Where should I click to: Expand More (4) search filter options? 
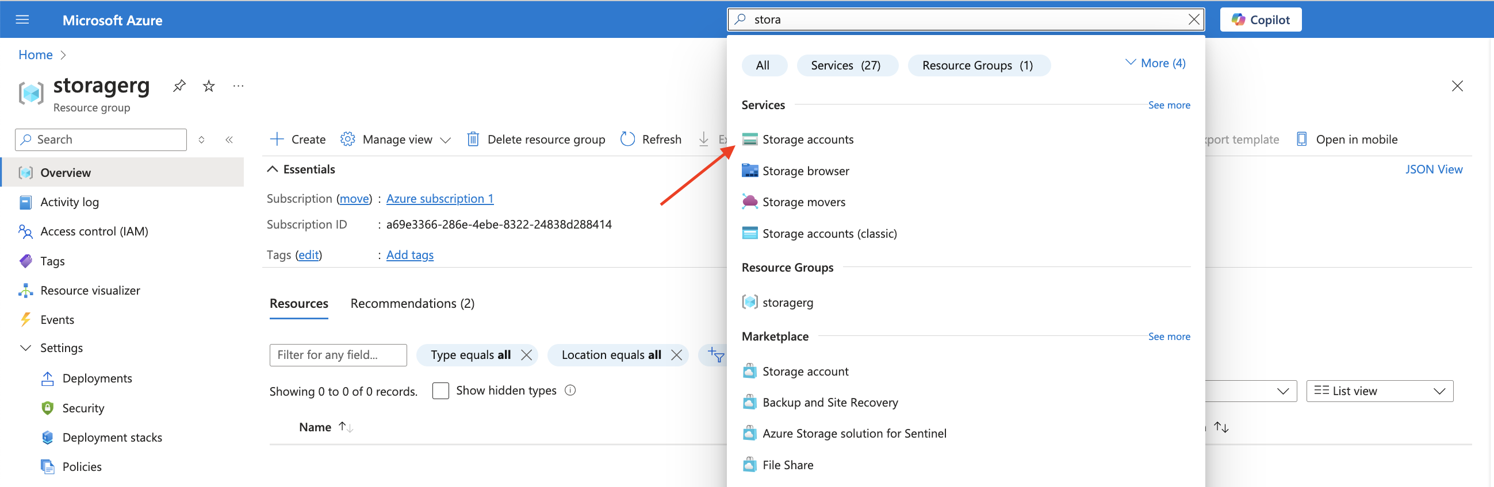click(x=1155, y=63)
